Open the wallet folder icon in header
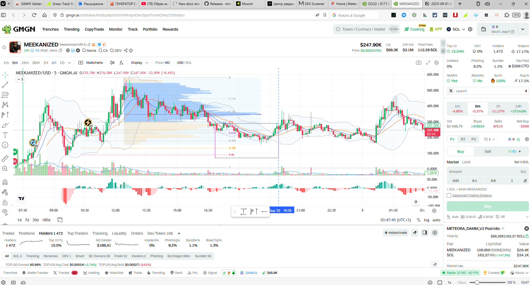530x285 pixels. click(484, 29)
